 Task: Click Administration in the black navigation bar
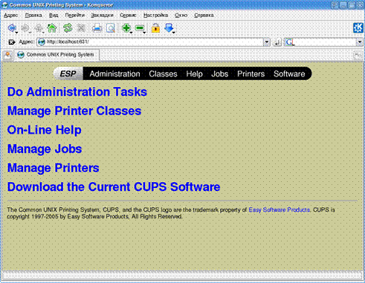tap(114, 74)
